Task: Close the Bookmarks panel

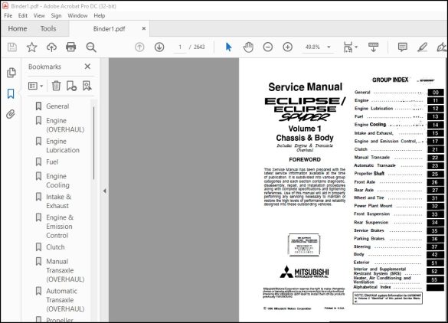Action: point(88,67)
